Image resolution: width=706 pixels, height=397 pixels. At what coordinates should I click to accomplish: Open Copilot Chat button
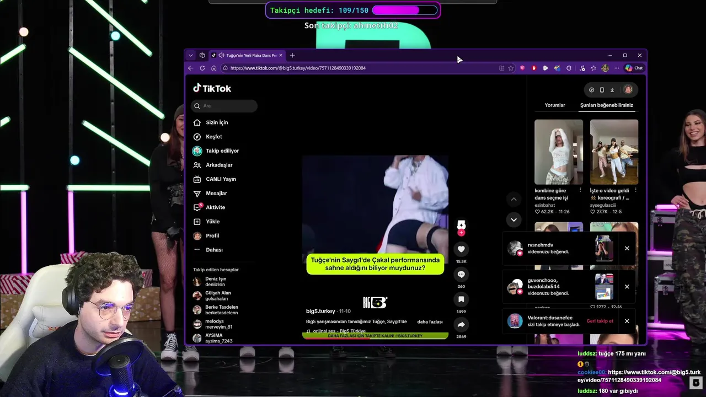pos(634,68)
